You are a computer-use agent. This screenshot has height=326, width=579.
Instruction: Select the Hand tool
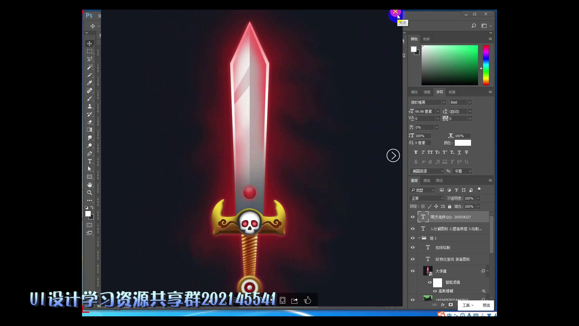pyautogui.click(x=90, y=185)
